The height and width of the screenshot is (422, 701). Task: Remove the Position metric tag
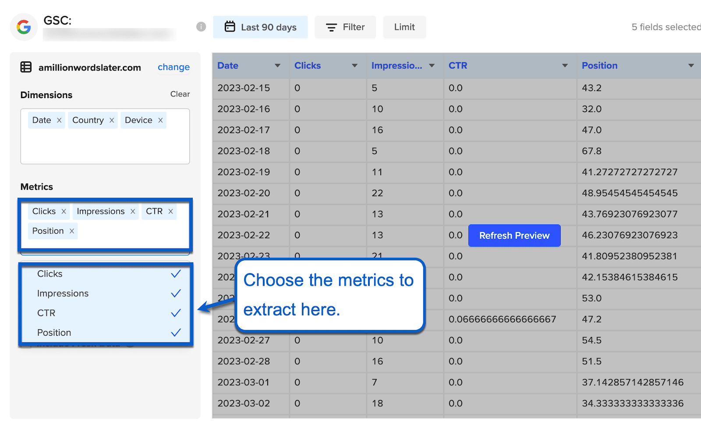[x=72, y=231]
